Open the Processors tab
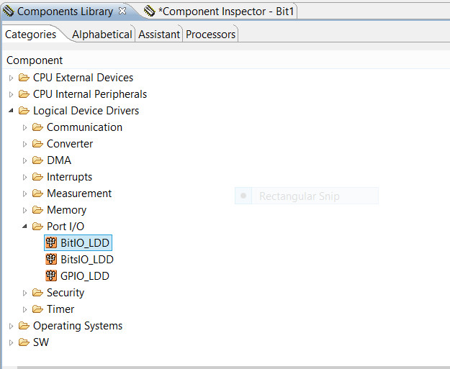The image size is (450, 369). pos(210,35)
